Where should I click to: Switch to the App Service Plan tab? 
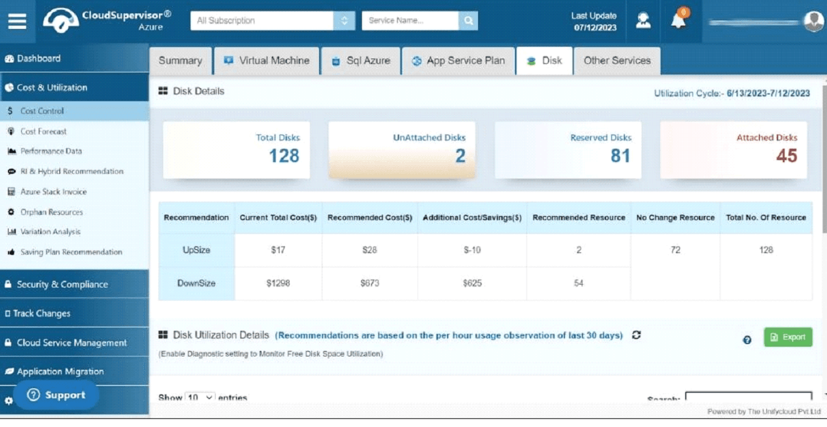tap(458, 61)
